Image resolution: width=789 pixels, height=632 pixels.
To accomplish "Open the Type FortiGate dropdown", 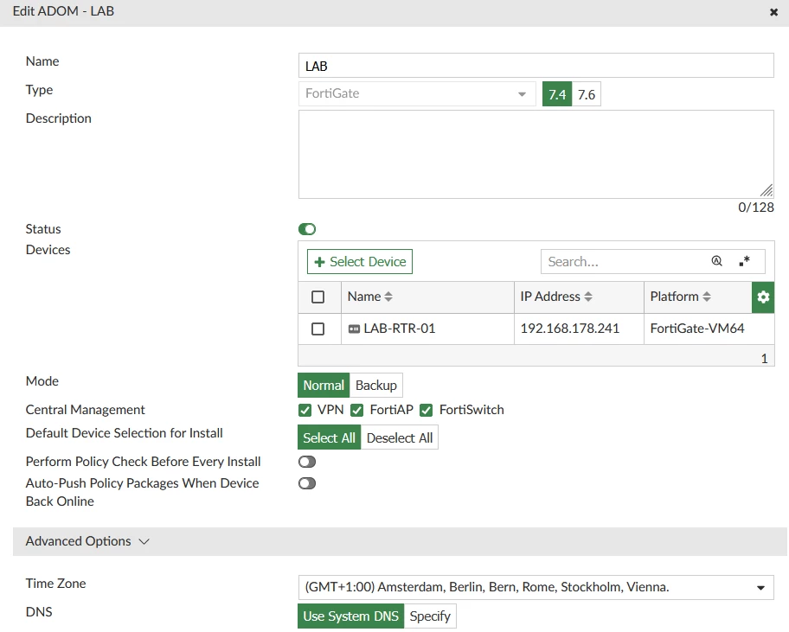I will point(417,94).
